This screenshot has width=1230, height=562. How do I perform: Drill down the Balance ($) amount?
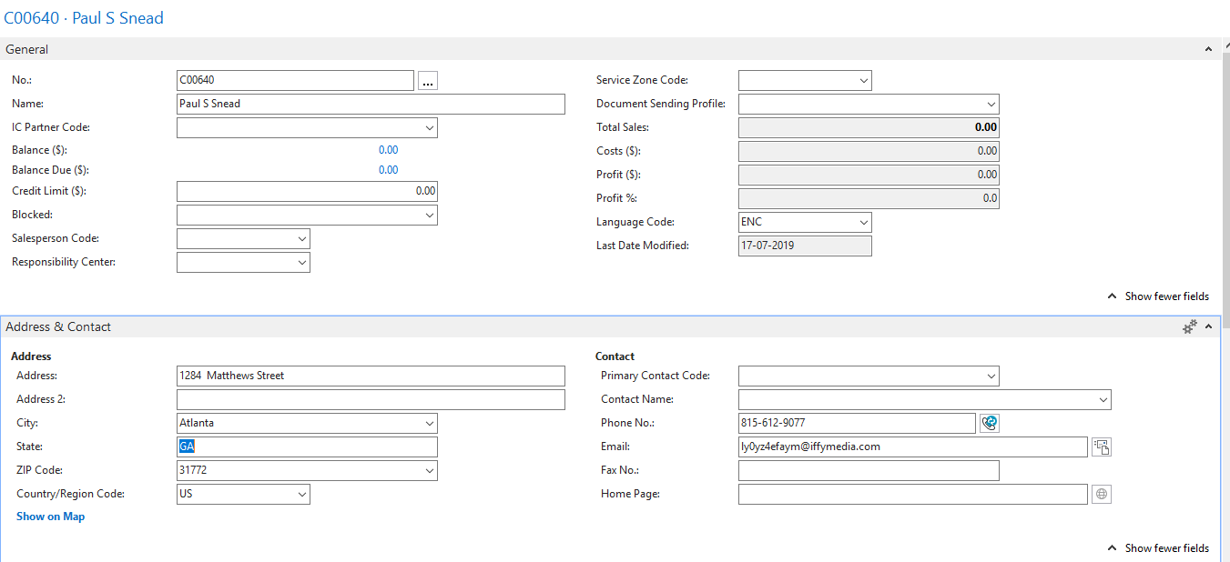tap(388, 149)
